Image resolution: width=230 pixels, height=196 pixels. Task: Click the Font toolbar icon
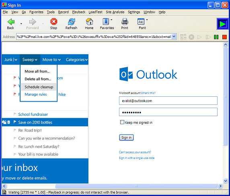[x=141, y=22]
